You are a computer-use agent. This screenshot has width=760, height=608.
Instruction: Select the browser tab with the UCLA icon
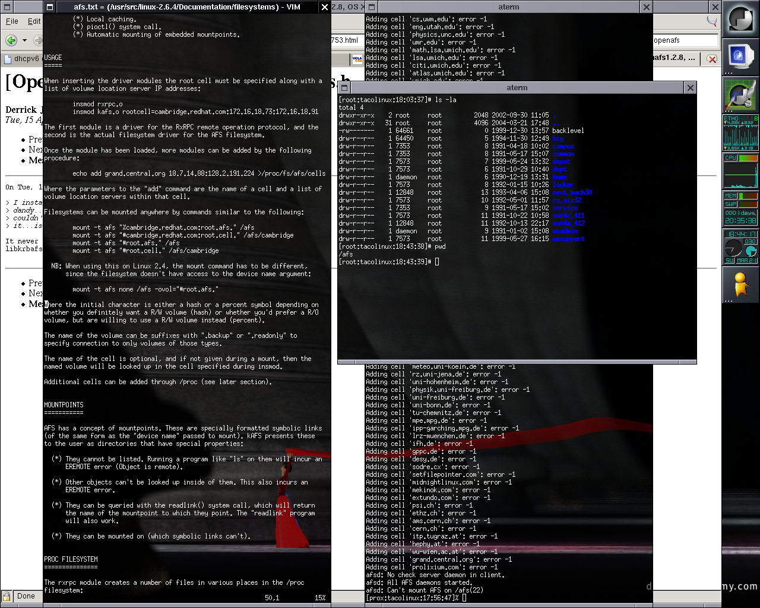pyautogui.click(x=357, y=59)
